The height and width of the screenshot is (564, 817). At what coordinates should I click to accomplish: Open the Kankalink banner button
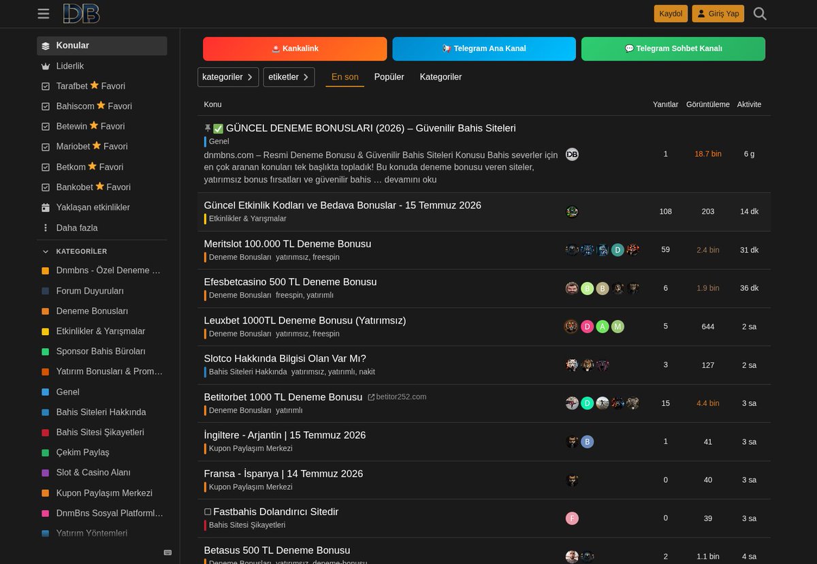295,48
